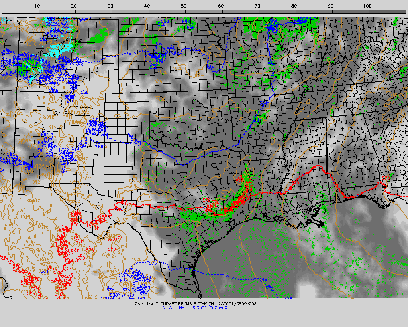
Task: Click the 3KM NAM CLOUD/PTYPE/MSLP/THK title line
Action: point(196,304)
